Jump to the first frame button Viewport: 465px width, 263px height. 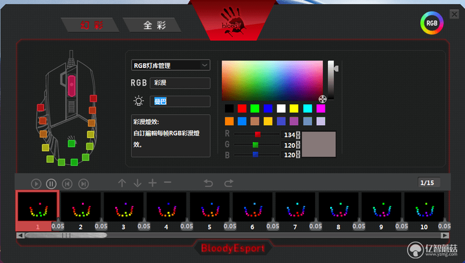coord(67,184)
